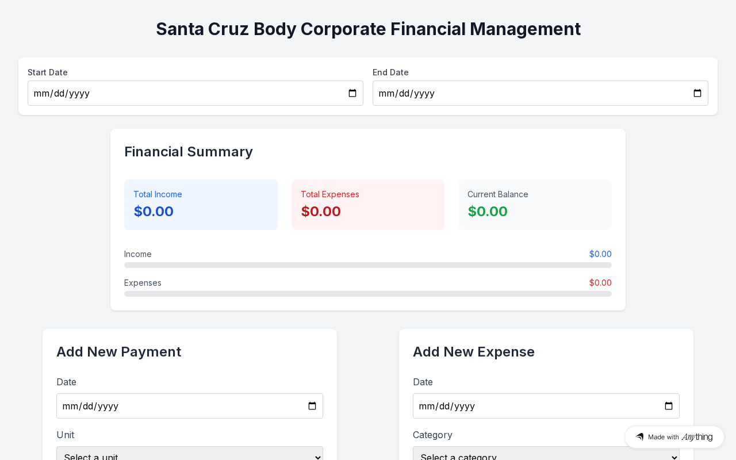
Task: Open calendar icon in Add New Payment date
Action: 312,406
